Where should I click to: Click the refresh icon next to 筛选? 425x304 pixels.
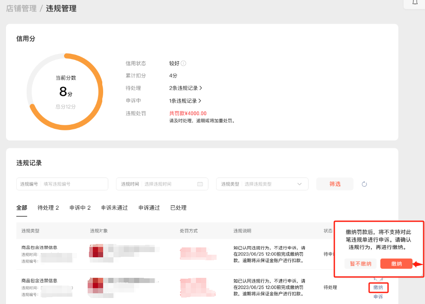tap(364, 184)
